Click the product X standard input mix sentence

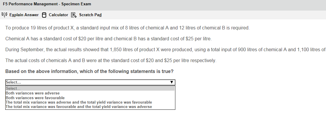[127, 28]
